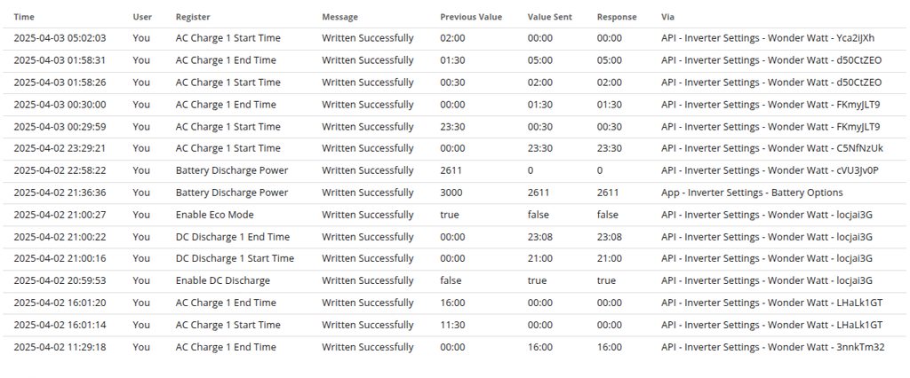Image resolution: width=910 pixels, height=378 pixels.
Task: Click the DC Discharge 1 Start Time entry
Action: (235, 258)
